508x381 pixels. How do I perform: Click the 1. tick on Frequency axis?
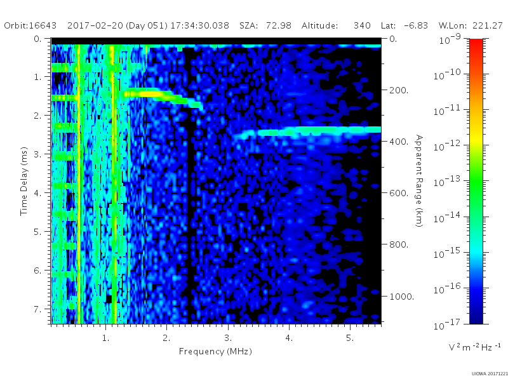(105, 338)
